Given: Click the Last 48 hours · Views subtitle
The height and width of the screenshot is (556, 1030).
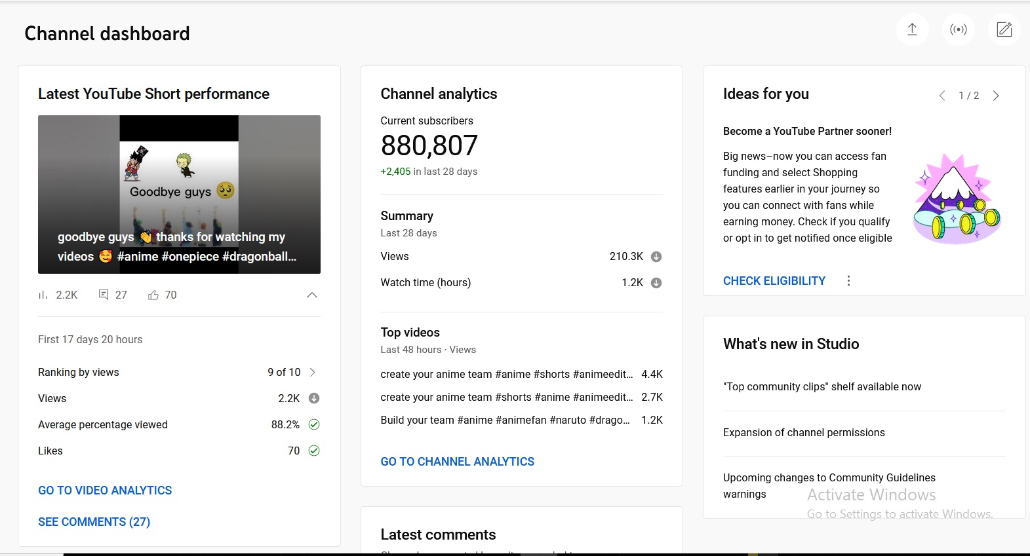Looking at the screenshot, I should pos(428,350).
